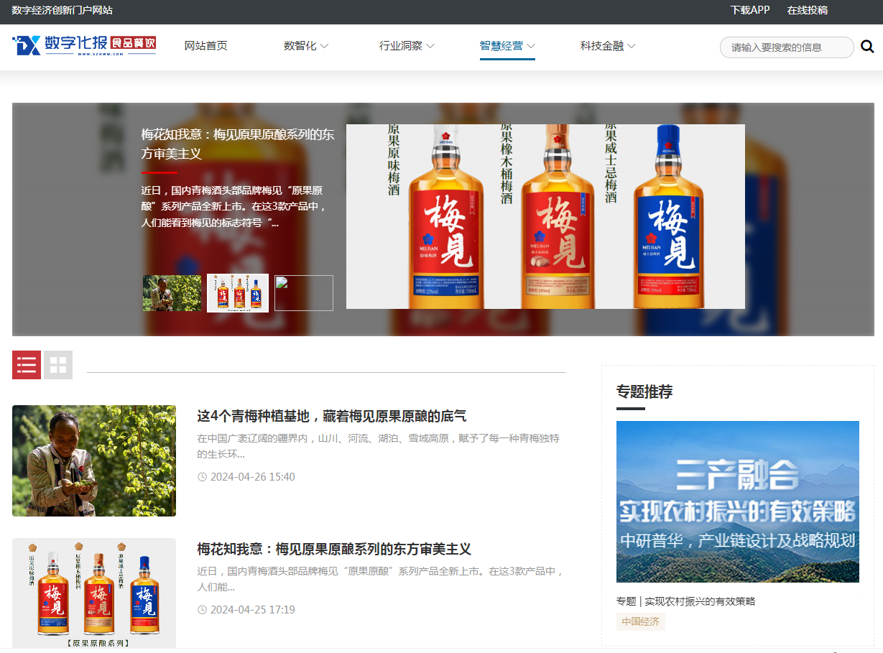Click the 食品餐饮 red logo badge
The height and width of the screenshot is (653, 883).
tap(134, 45)
